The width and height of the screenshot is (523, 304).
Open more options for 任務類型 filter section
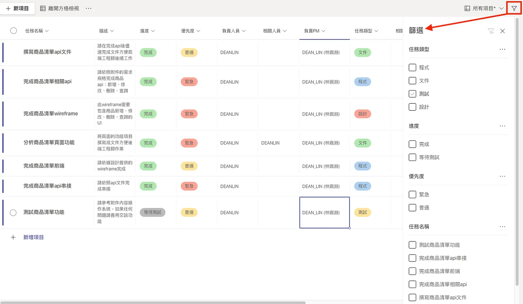pyautogui.click(x=502, y=49)
